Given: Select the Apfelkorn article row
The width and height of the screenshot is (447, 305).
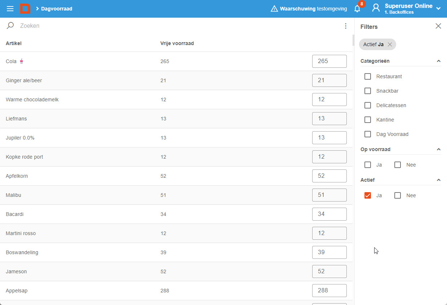Looking at the screenshot, I should (x=176, y=176).
